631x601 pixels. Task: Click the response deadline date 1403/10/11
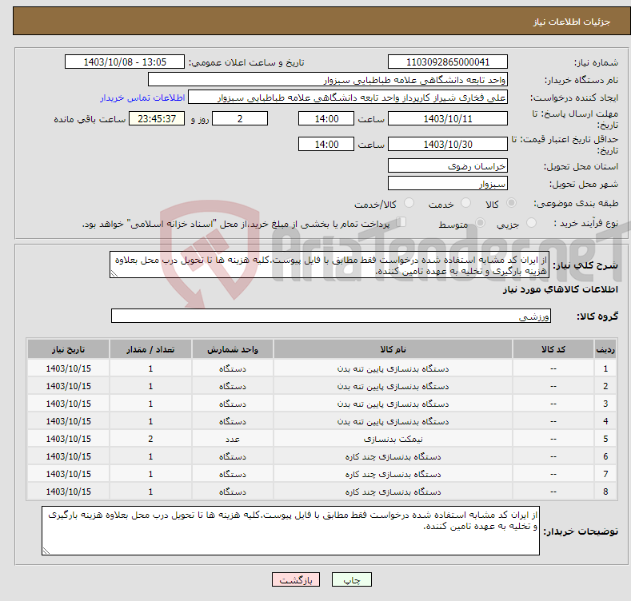pos(448,118)
